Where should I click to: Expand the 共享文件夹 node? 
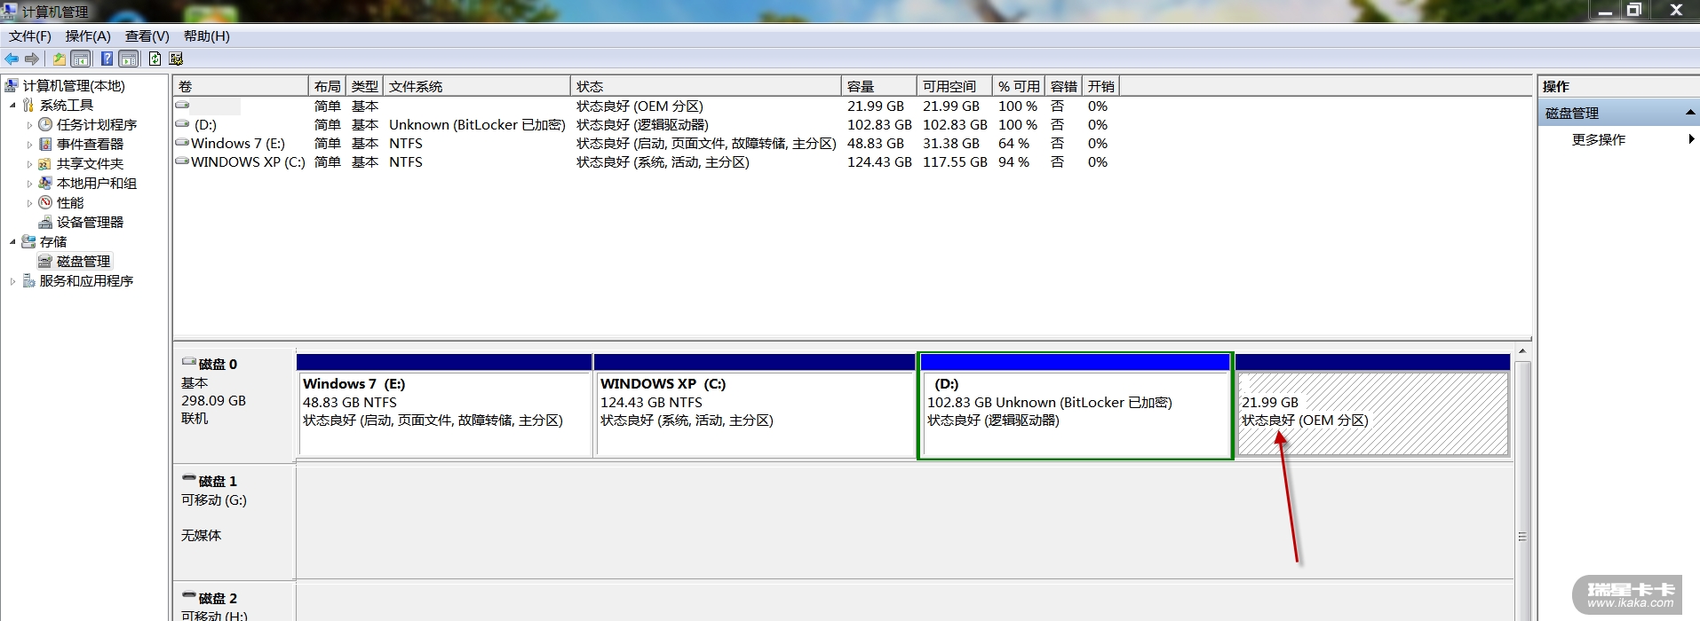29,164
